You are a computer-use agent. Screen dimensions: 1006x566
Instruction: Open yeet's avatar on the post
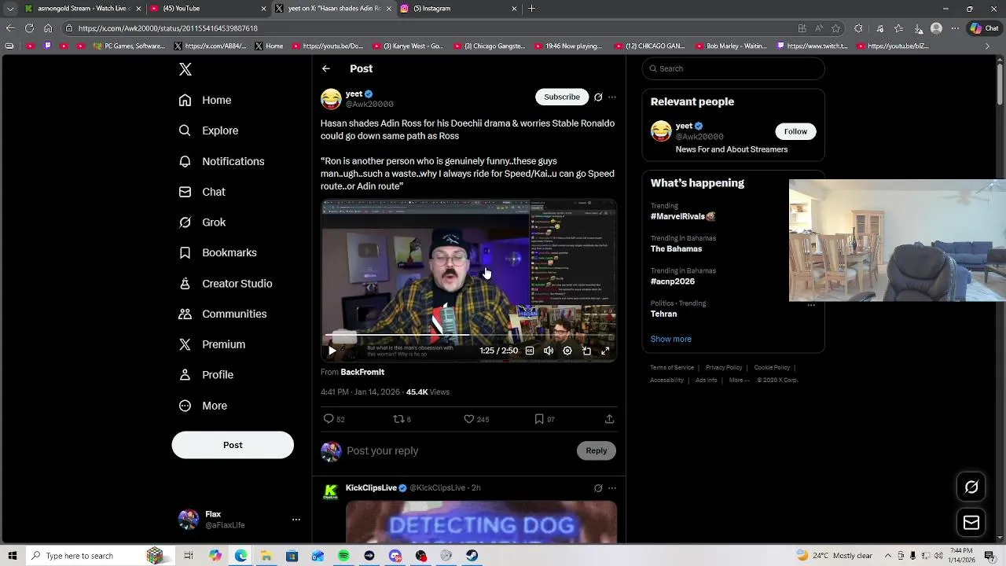tap(331, 99)
